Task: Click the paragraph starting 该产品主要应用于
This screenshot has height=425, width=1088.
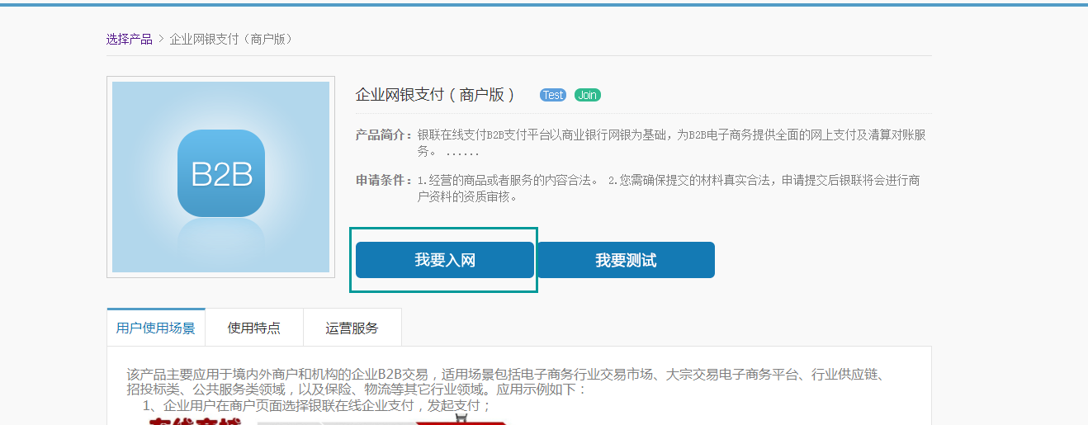Action: coord(506,382)
